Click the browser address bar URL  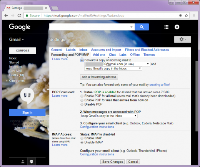pos(84,16)
